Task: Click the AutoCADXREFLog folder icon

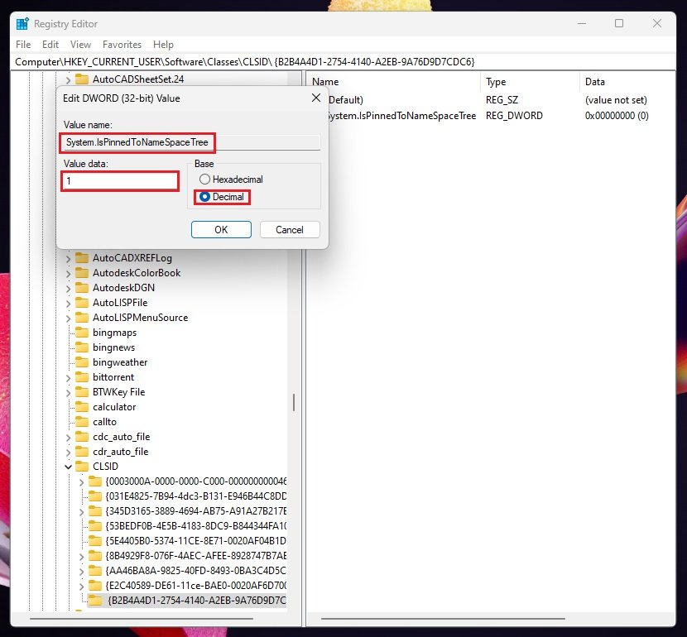Action: pos(82,257)
